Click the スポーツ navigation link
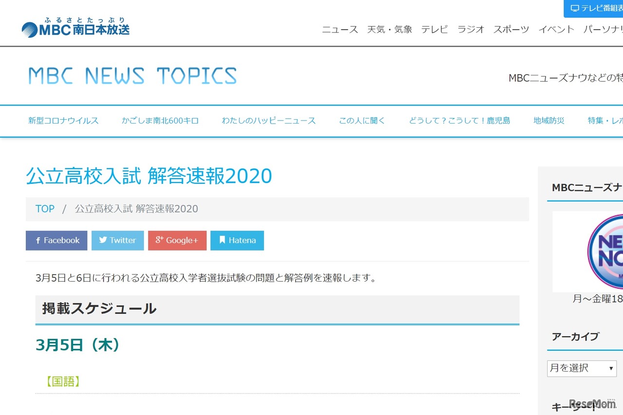Image resolution: width=623 pixels, height=415 pixels. click(x=511, y=30)
